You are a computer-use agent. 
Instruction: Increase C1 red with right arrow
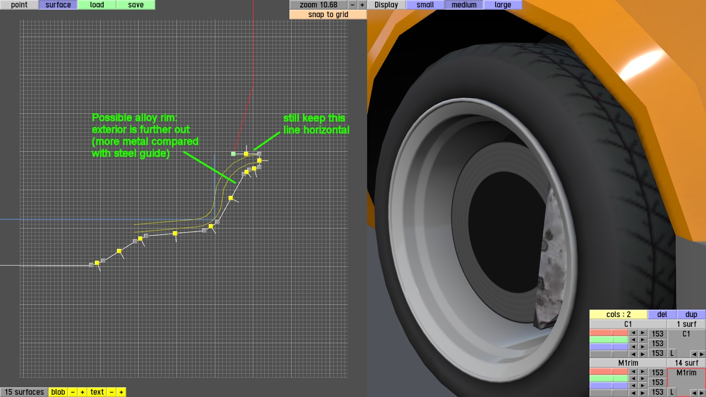click(643, 333)
